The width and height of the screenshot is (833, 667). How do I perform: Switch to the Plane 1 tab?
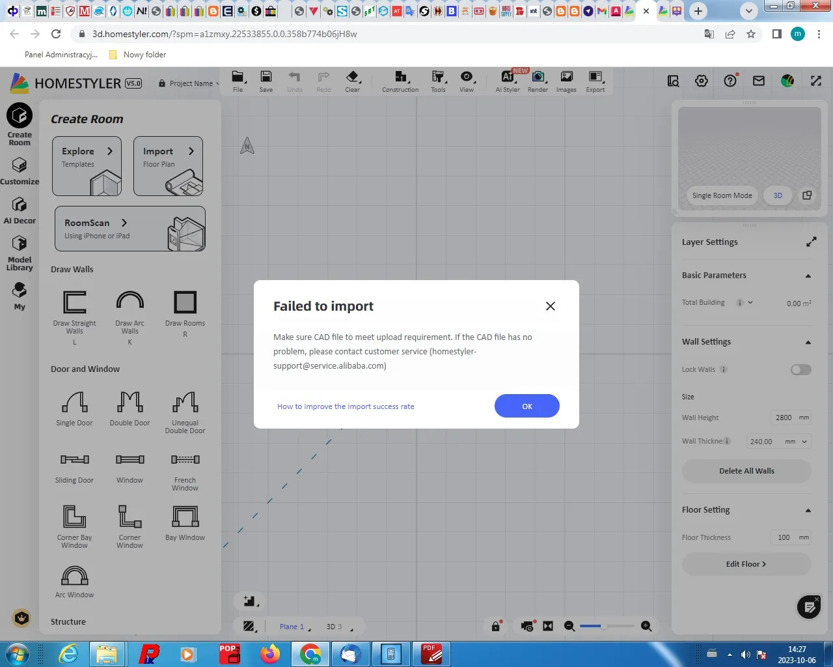click(x=292, y=627)
